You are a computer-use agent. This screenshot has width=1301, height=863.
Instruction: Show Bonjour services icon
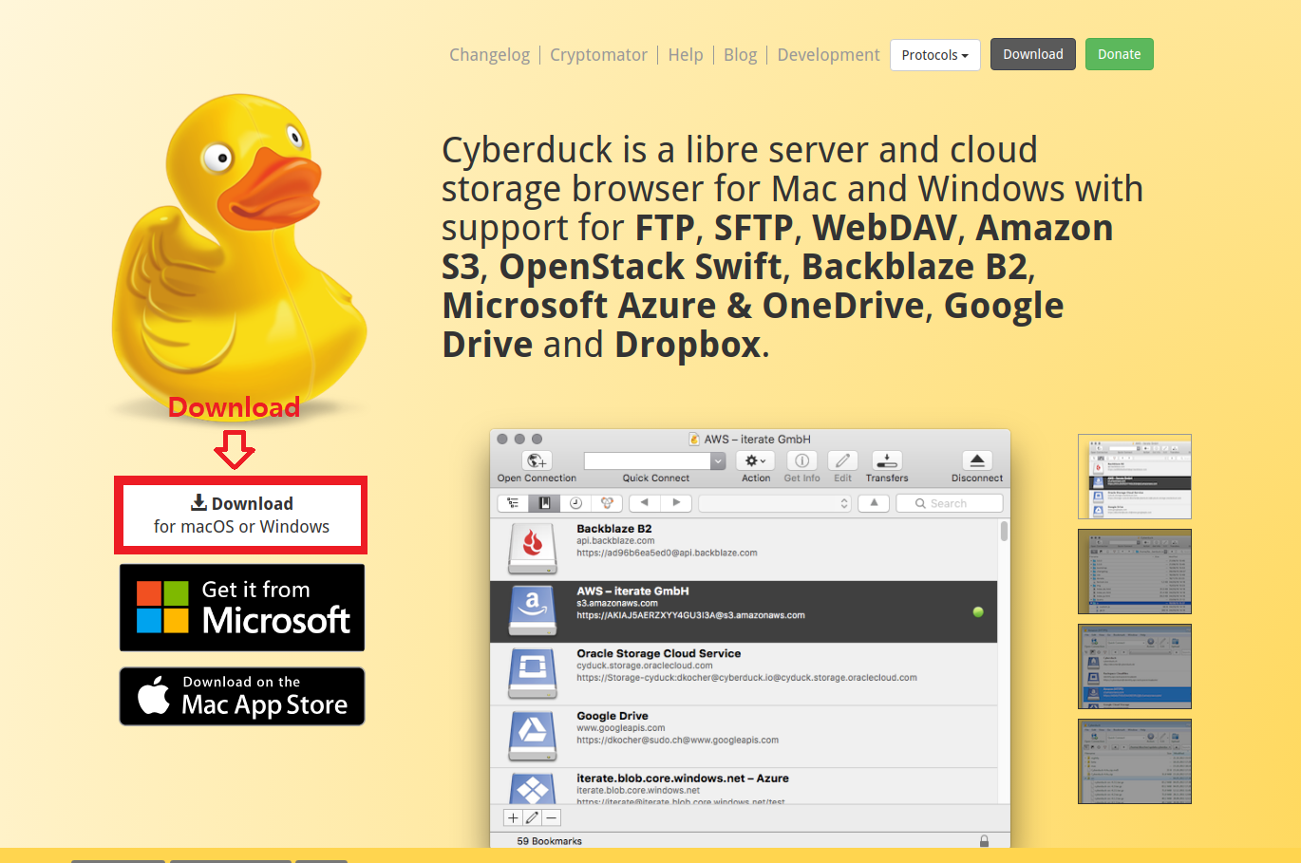tap(606, 503)
